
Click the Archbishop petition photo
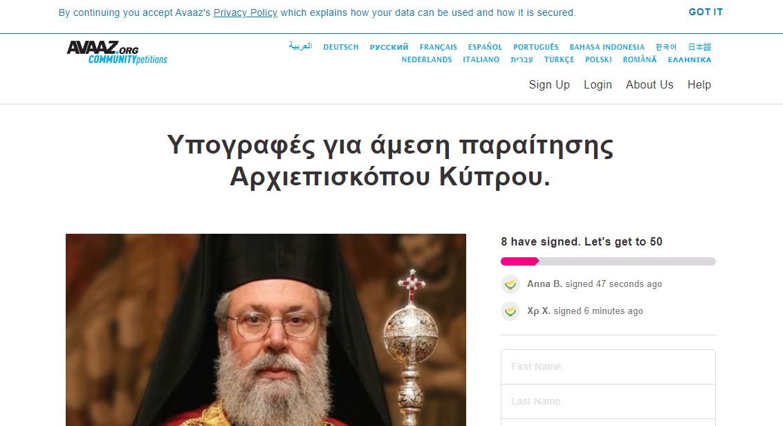click(266, 330)
